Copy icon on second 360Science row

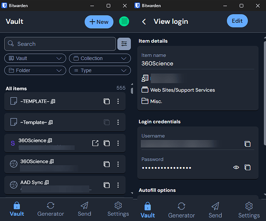click(107, 164)
